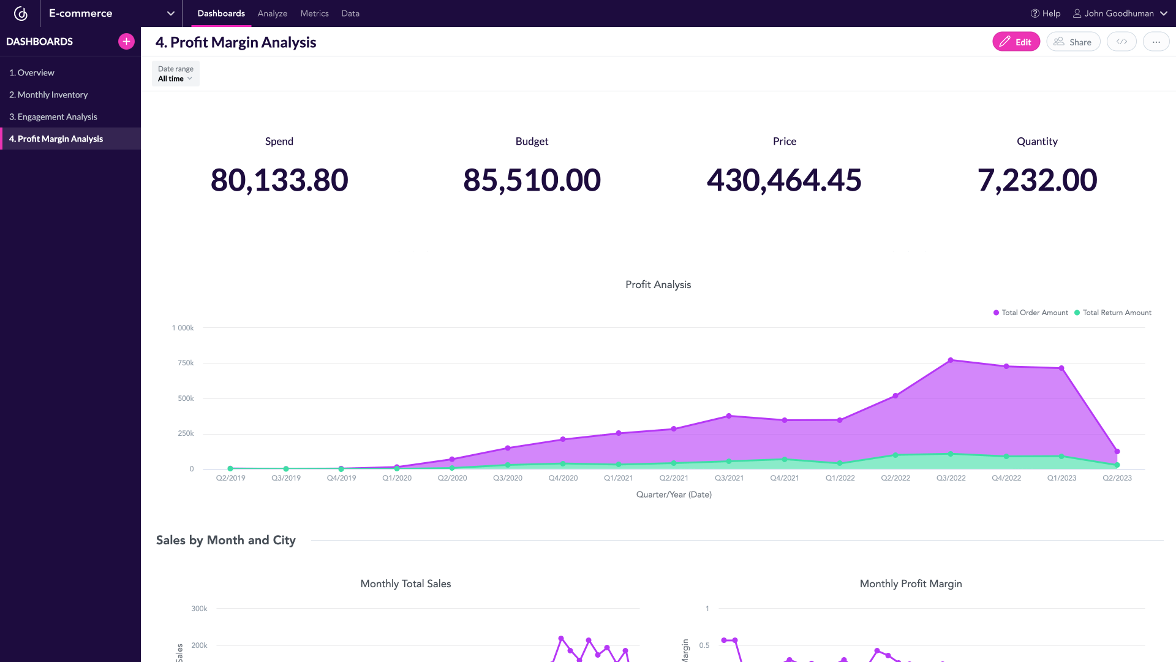Click the Quarter/Year (Date) axis label
This screenshot has width=1176, height=662.
pyautogui.click(x=674, y=495)
